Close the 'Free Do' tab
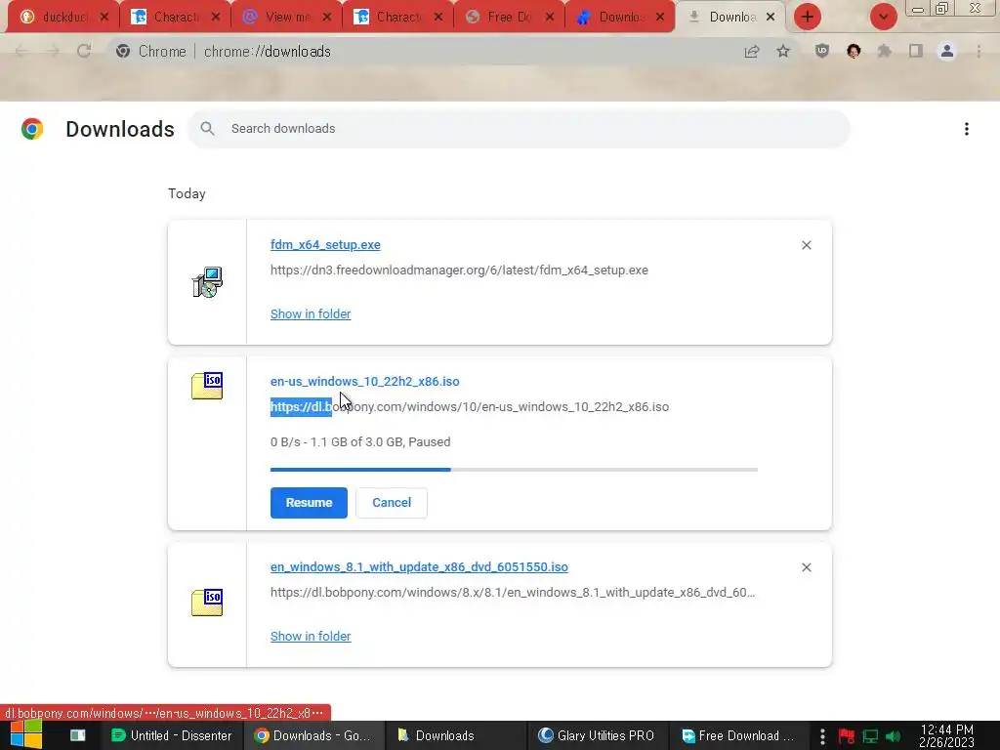The image size is (1000, 750). click(550, 18)
